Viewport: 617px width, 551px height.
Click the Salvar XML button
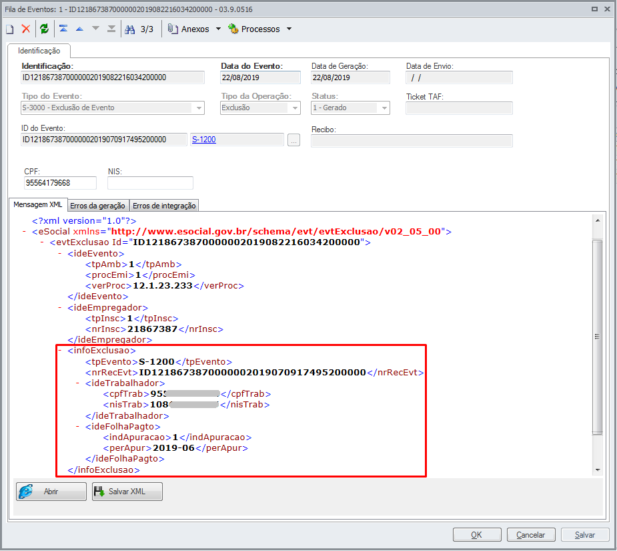127,492
